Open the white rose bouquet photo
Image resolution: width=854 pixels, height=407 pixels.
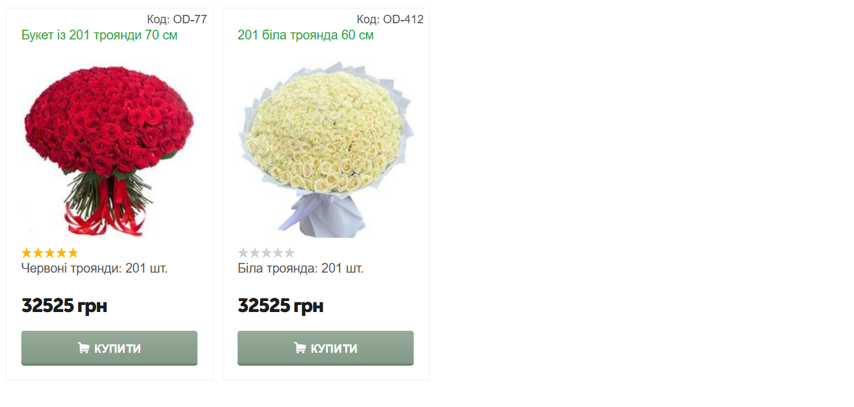(x=325, y=150)
